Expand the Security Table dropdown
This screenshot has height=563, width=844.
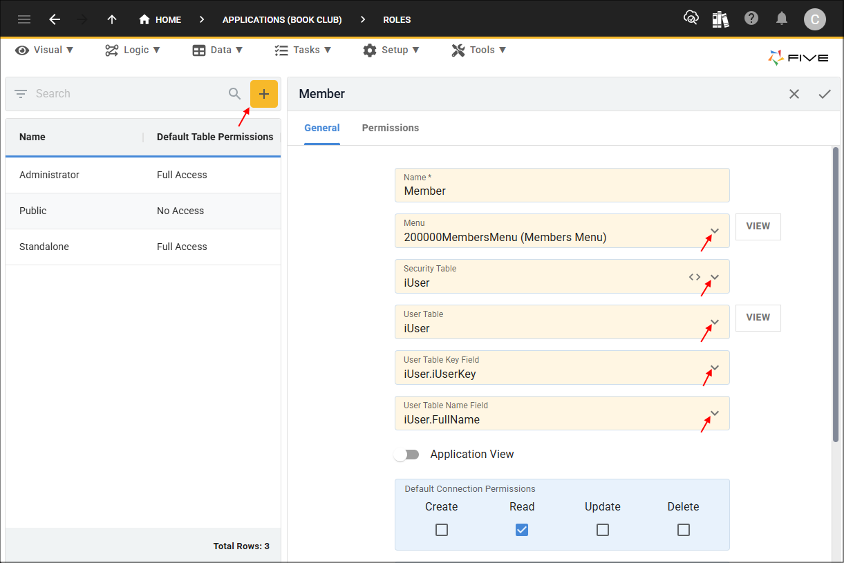click(x=715, y=277)
